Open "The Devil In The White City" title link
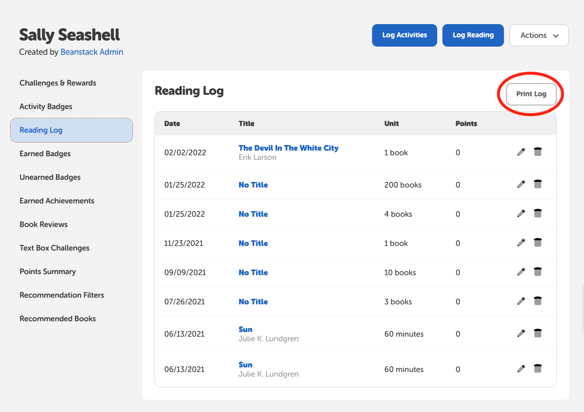This screenshot has width=584, height=412. point(288,148)
